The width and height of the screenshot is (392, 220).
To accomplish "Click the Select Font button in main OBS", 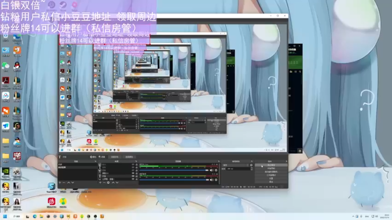I will point(115,157).
